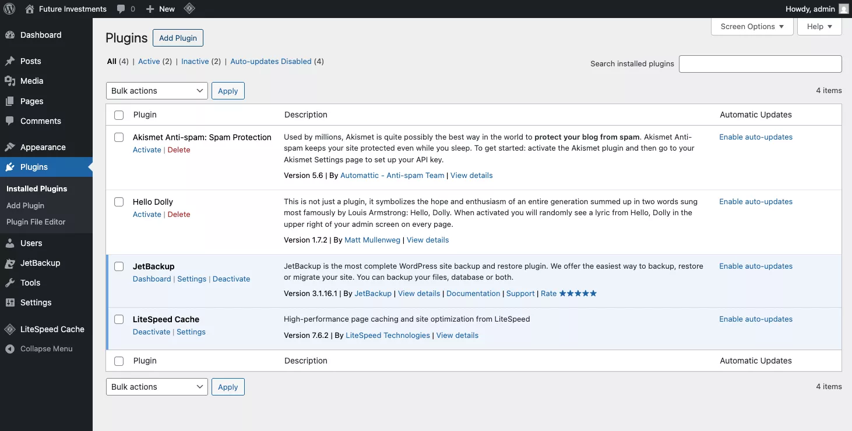Deactivate the LiteSpeed Cache plugin
This screenshot has width=852, height=431.
(152, 332)
